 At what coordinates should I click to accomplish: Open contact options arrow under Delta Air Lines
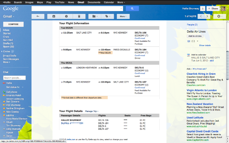[x=198, y=41]
